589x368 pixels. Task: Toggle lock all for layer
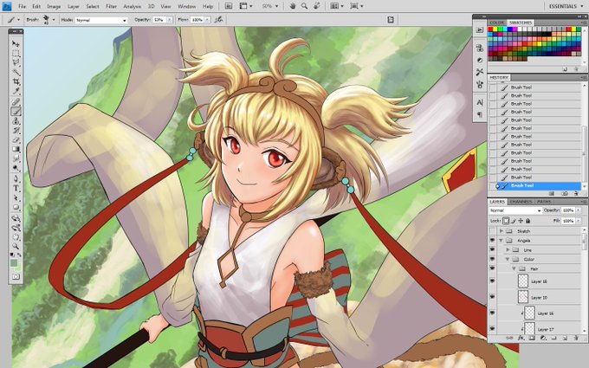[x=528, y=221]
